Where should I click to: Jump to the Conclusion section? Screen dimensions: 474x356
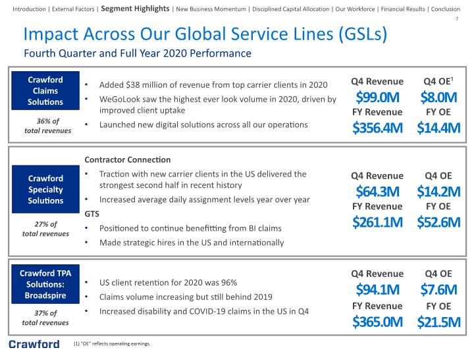coord(446,9)
